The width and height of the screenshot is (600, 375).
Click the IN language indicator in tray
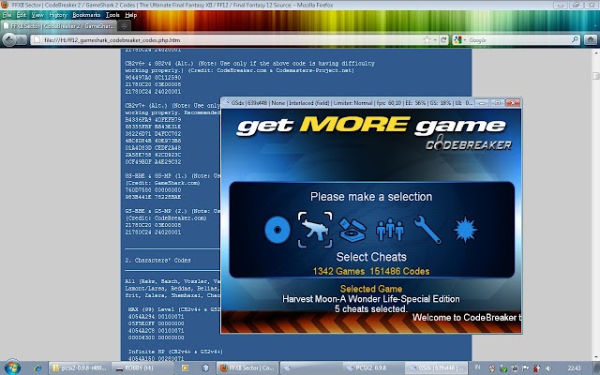pyautogui.click(x=477, y=367)
